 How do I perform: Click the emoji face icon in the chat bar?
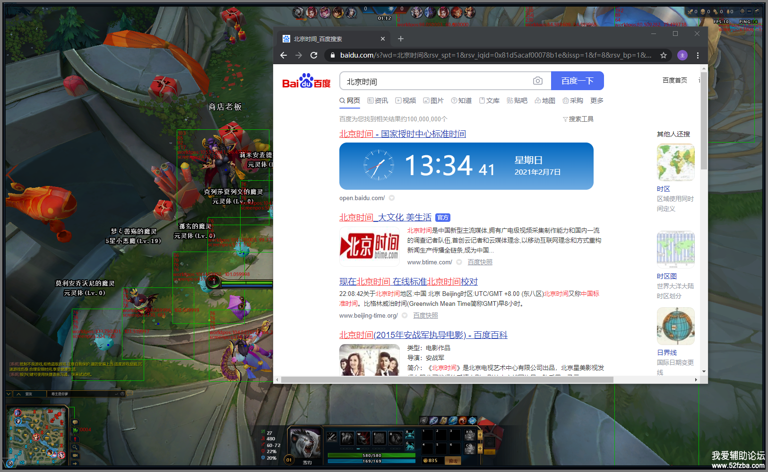pos(122,394)
